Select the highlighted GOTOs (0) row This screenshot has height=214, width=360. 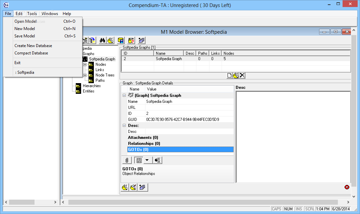[180, 150]
